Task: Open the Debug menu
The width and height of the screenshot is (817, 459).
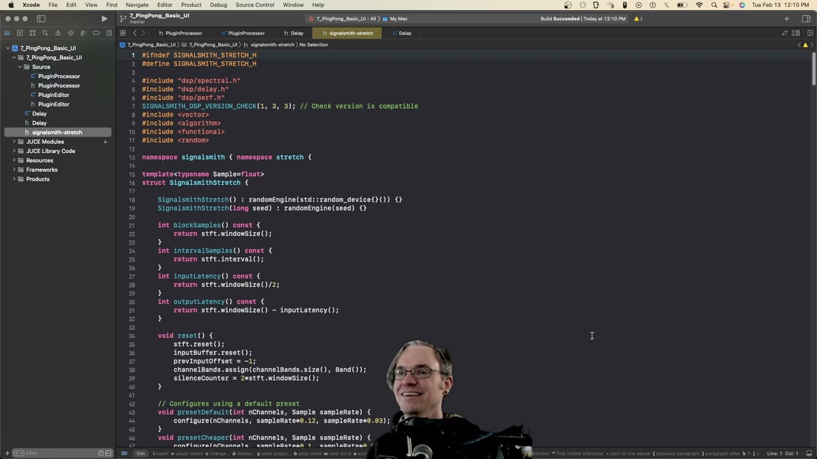Action: point(218,5)
